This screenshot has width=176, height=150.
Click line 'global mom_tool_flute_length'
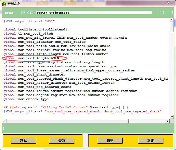coord(56,54)
